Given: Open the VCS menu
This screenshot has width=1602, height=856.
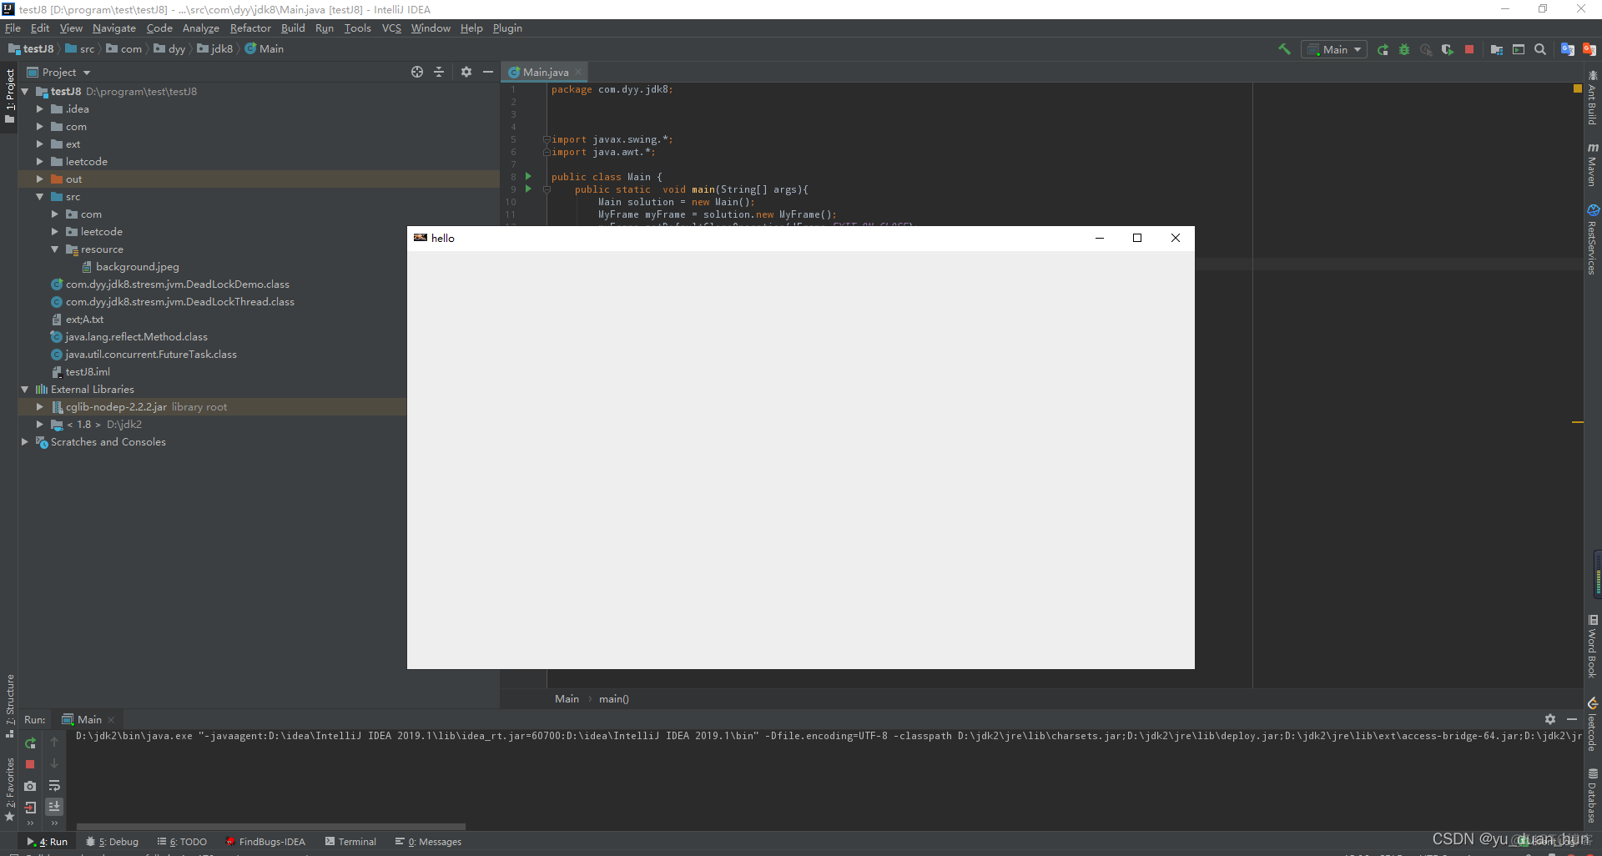Looking at the screenshot, I should 391,28.
